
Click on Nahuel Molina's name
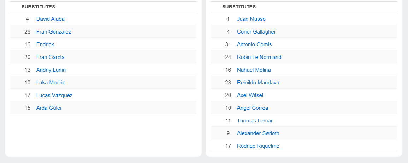pos(254,70)
